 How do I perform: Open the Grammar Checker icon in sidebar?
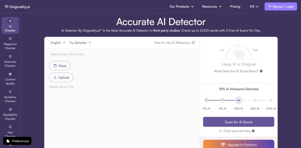[10, 56]
